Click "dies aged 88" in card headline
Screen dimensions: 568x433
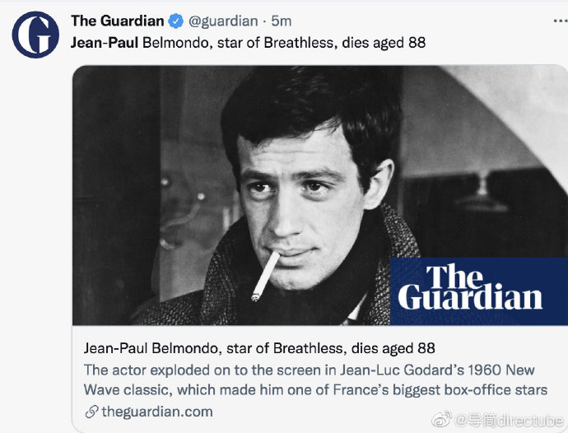point(393,348)
